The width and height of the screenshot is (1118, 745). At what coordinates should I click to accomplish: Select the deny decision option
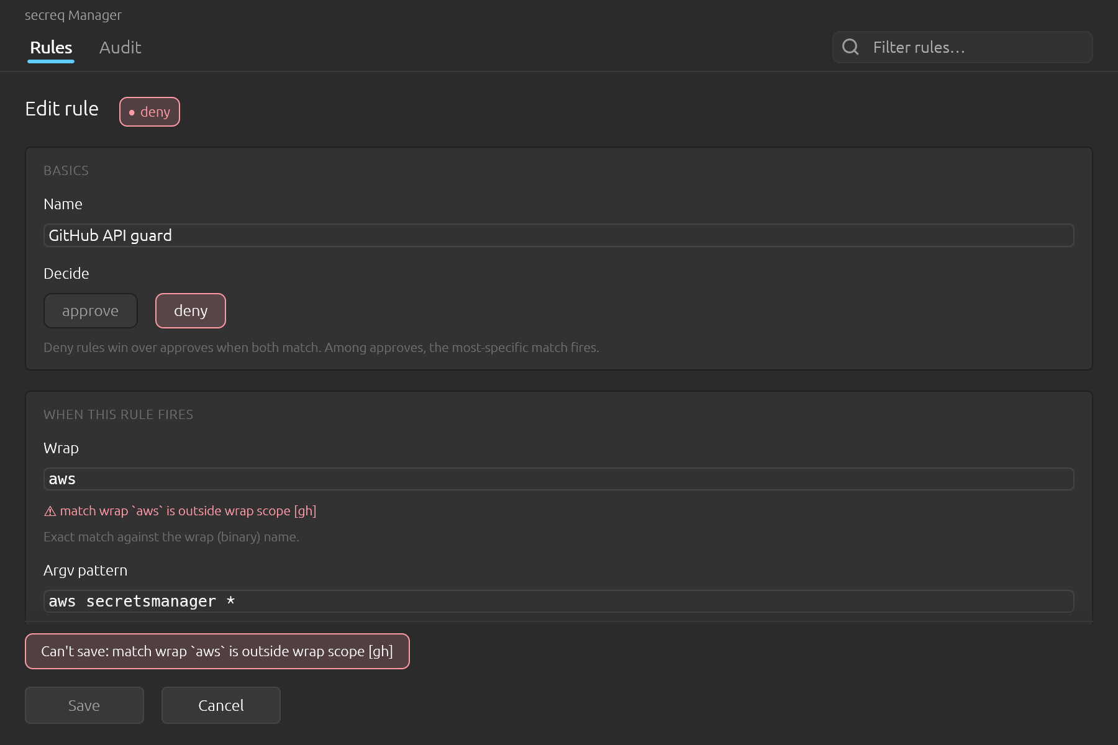(x=191, y=310)
